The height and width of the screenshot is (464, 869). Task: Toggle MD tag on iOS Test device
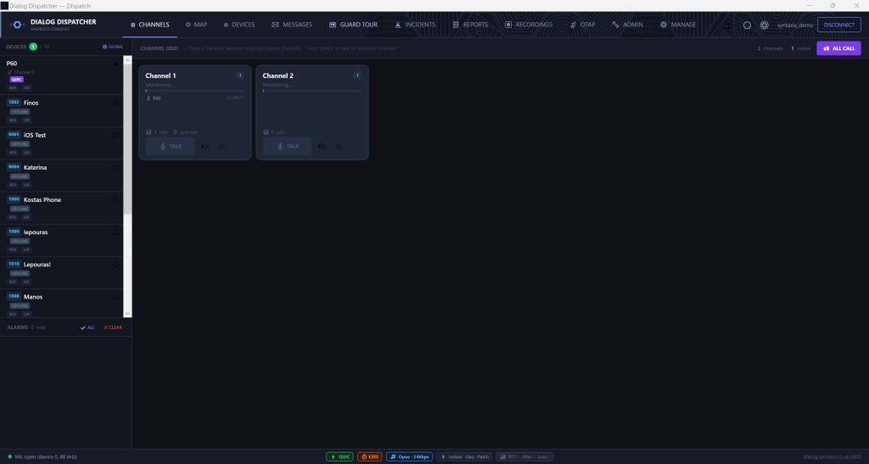[x=13, y=153]
